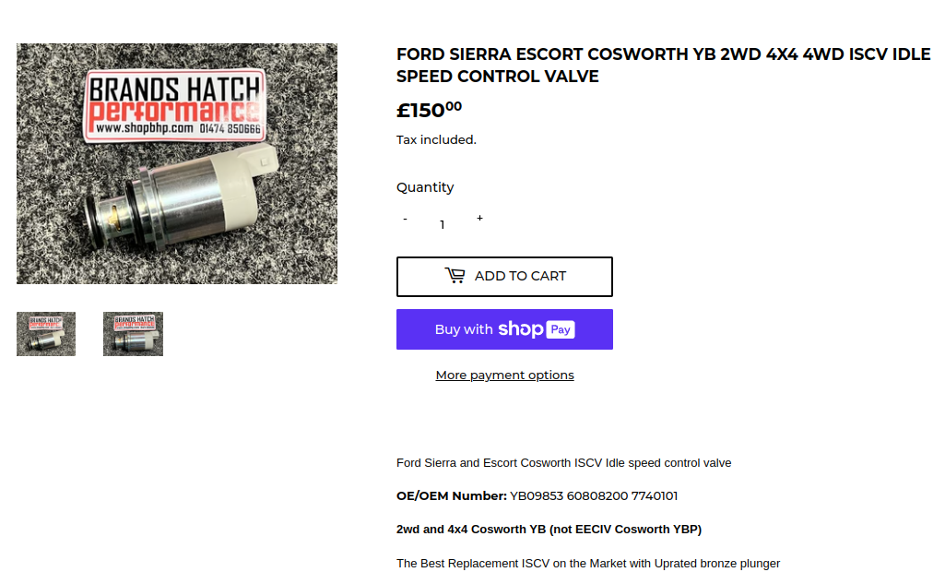945x584 pixels.
Task: Increase quantity with the plus button
Action: tap(479, 219)
